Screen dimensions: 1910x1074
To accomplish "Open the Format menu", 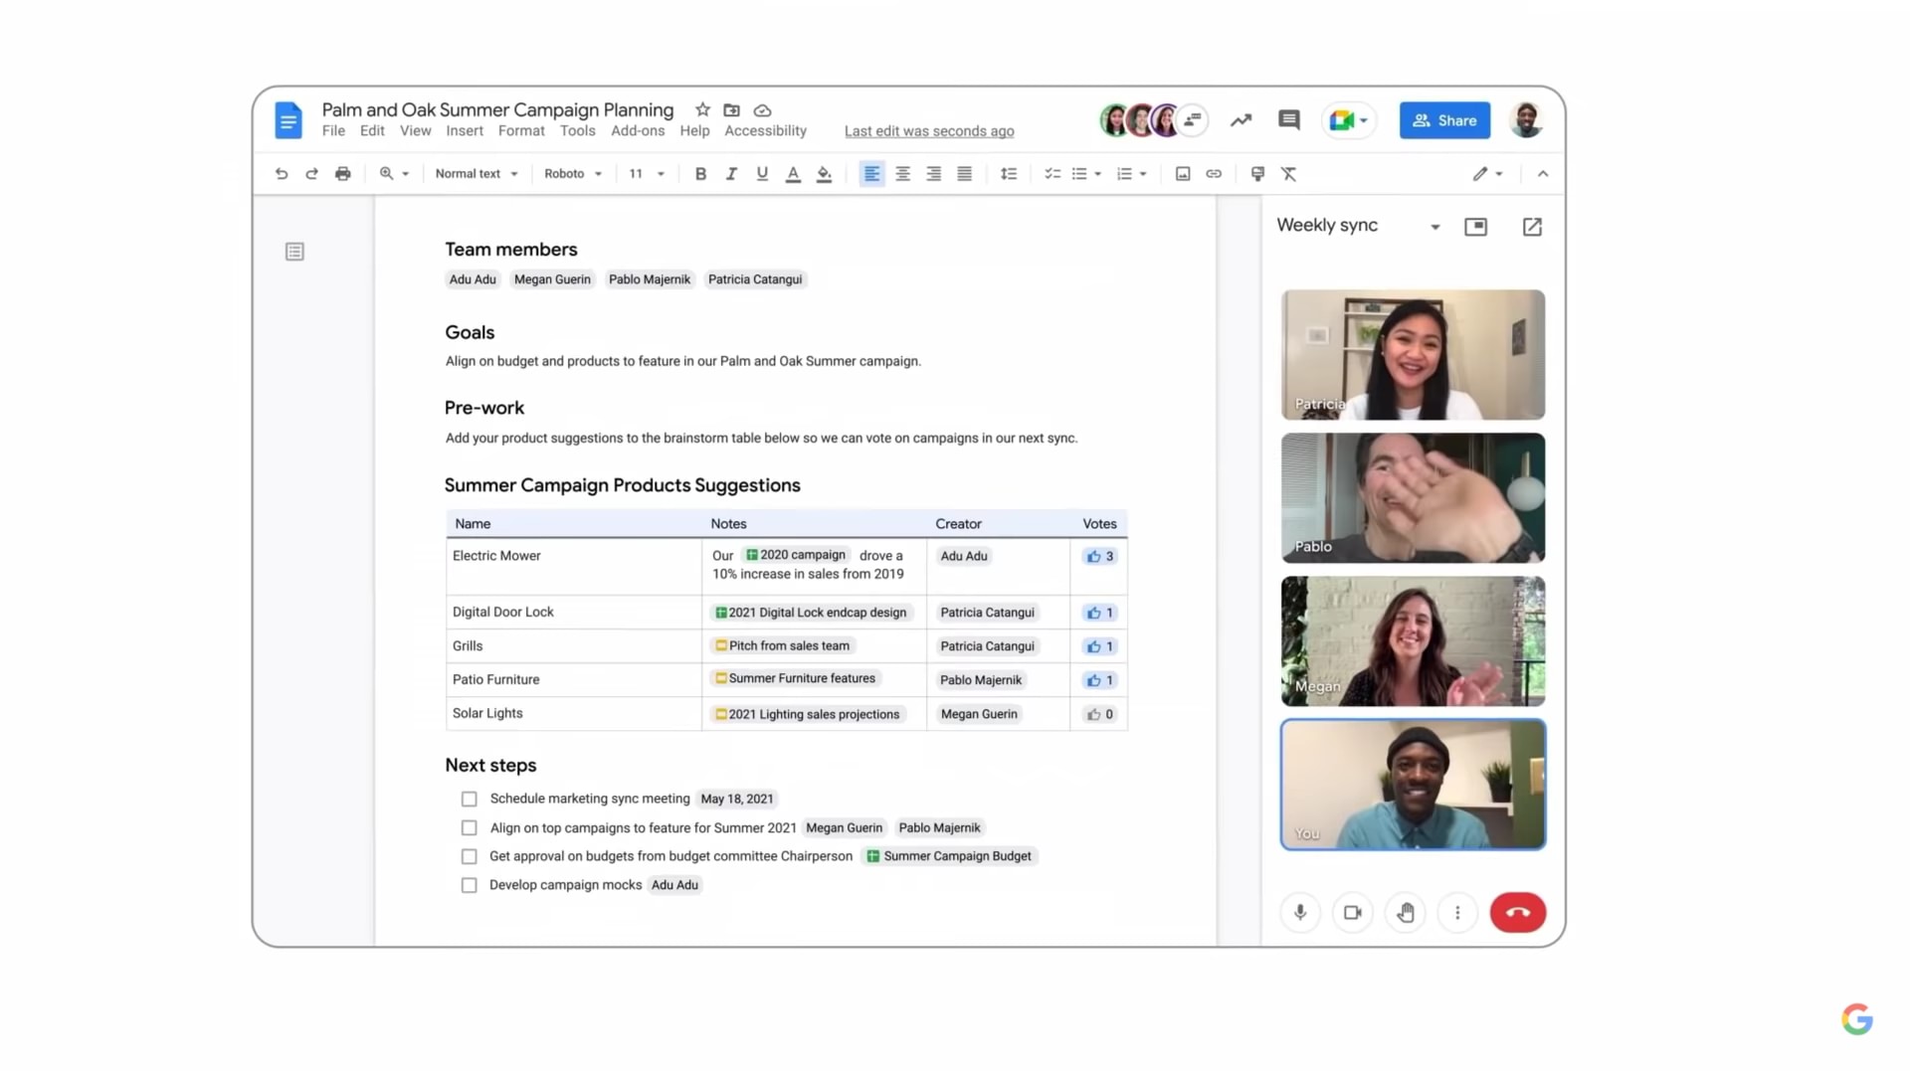I will pos(521,130).
